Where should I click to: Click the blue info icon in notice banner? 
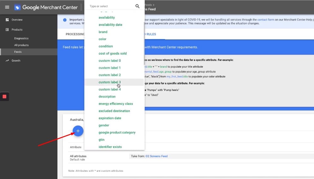[65, 20]
